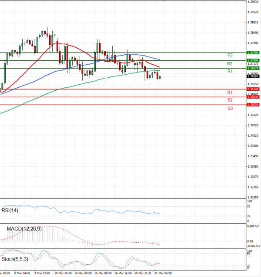Screen dimensions: 261x277
Task: Click the 1.33490 price axis value
Action: coord(253,156)
